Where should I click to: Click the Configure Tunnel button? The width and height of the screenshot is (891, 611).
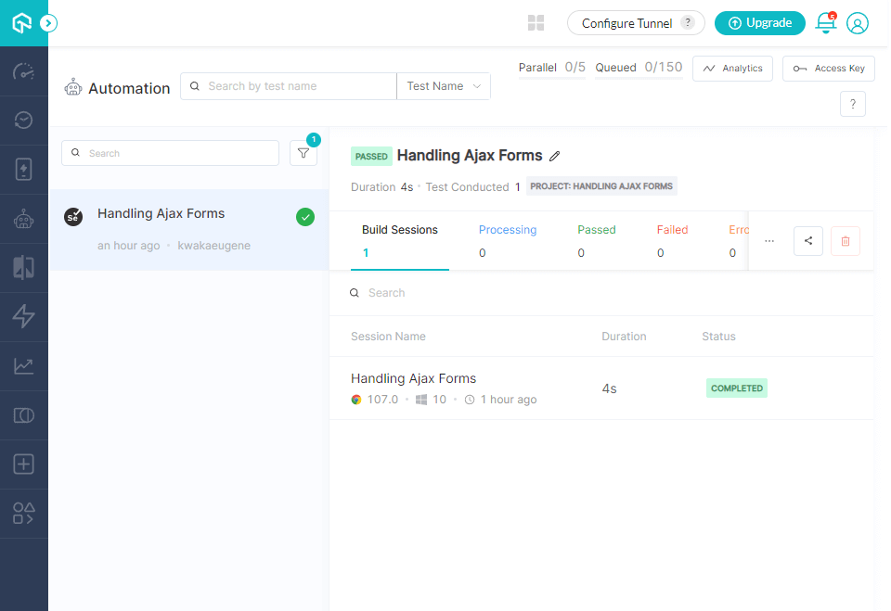pos(637,23)
